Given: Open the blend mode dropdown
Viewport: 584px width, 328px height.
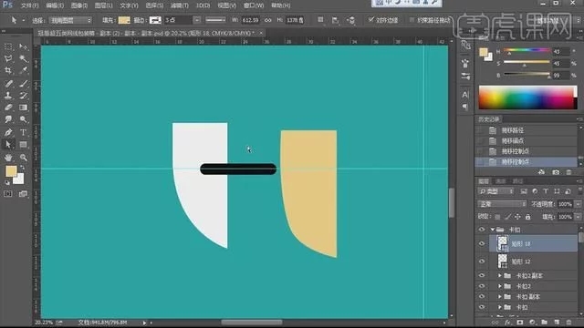Looking at the screenshot, I should (x=502, y=204).
